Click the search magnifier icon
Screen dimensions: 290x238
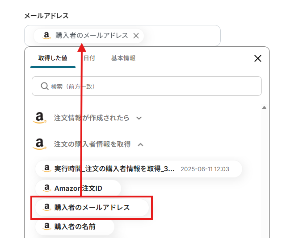tap(44, 86)
